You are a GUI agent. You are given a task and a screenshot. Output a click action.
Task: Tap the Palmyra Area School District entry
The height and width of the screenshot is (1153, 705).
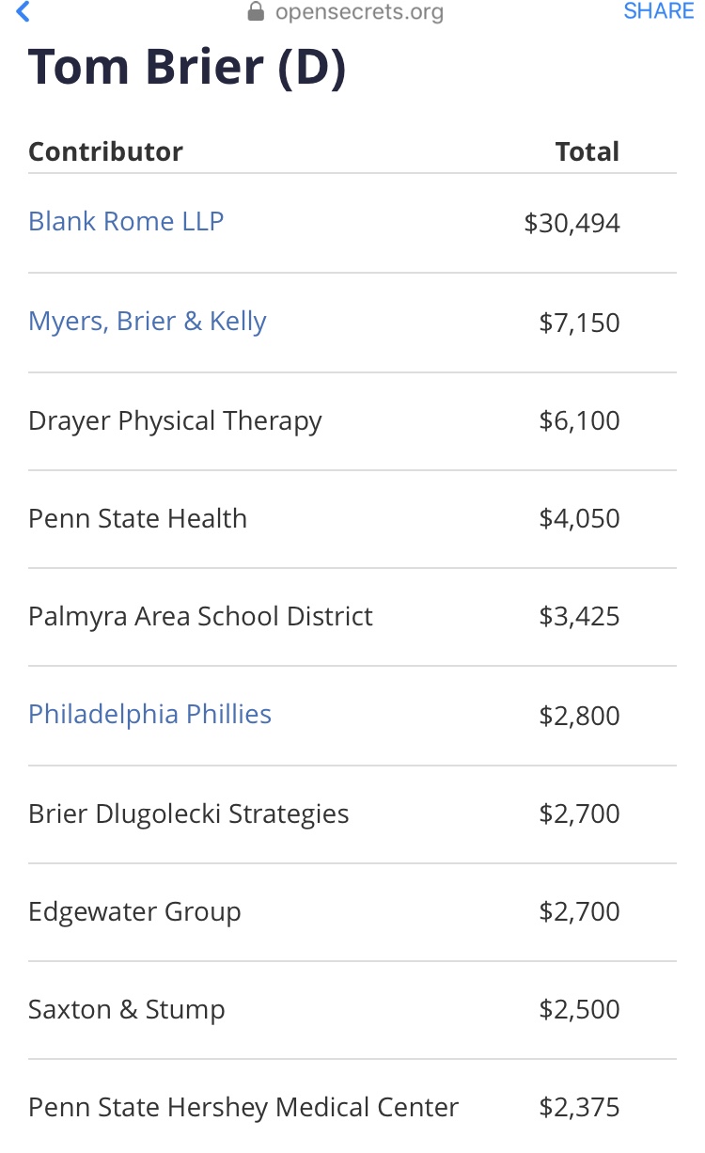pyautogui.click(x=200, y=617)
